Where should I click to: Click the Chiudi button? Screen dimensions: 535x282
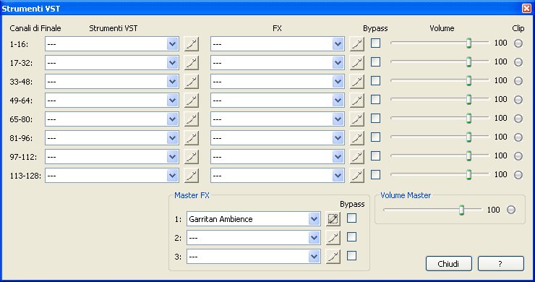(x=449, y=264)
